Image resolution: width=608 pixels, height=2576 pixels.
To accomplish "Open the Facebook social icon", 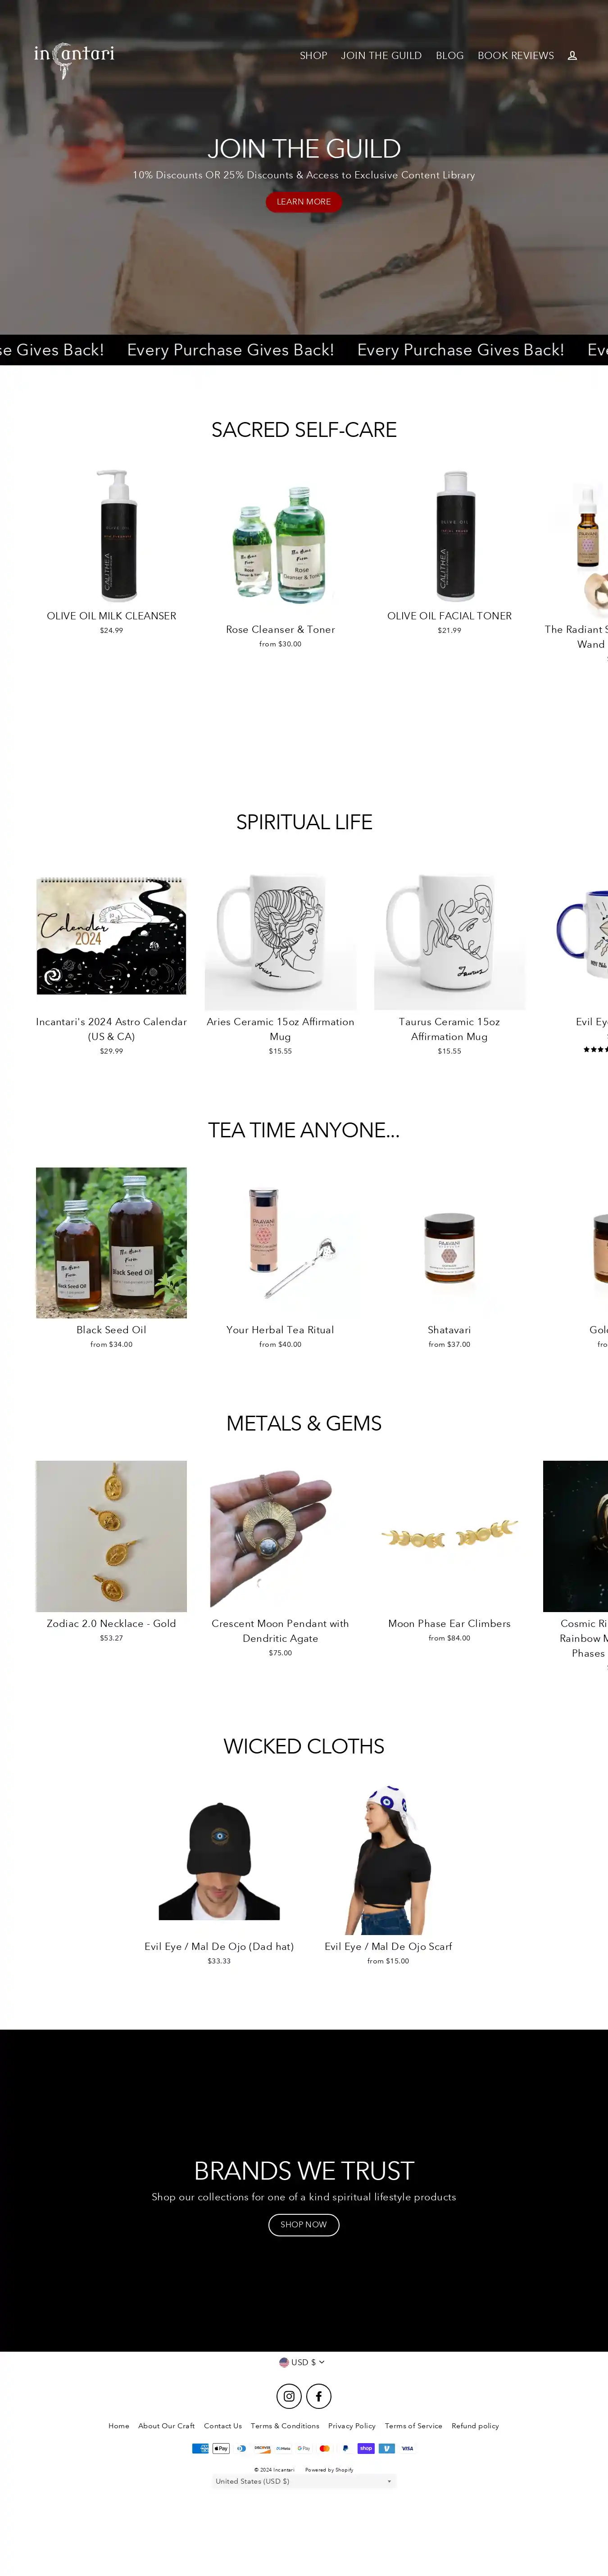I will (318, 2396).
